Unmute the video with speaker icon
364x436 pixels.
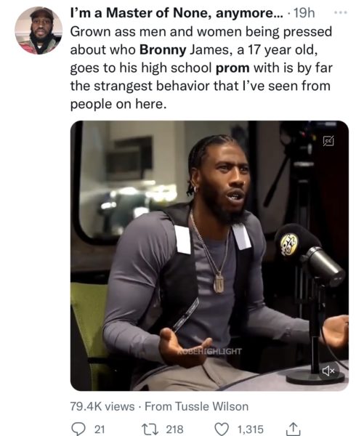328,371
